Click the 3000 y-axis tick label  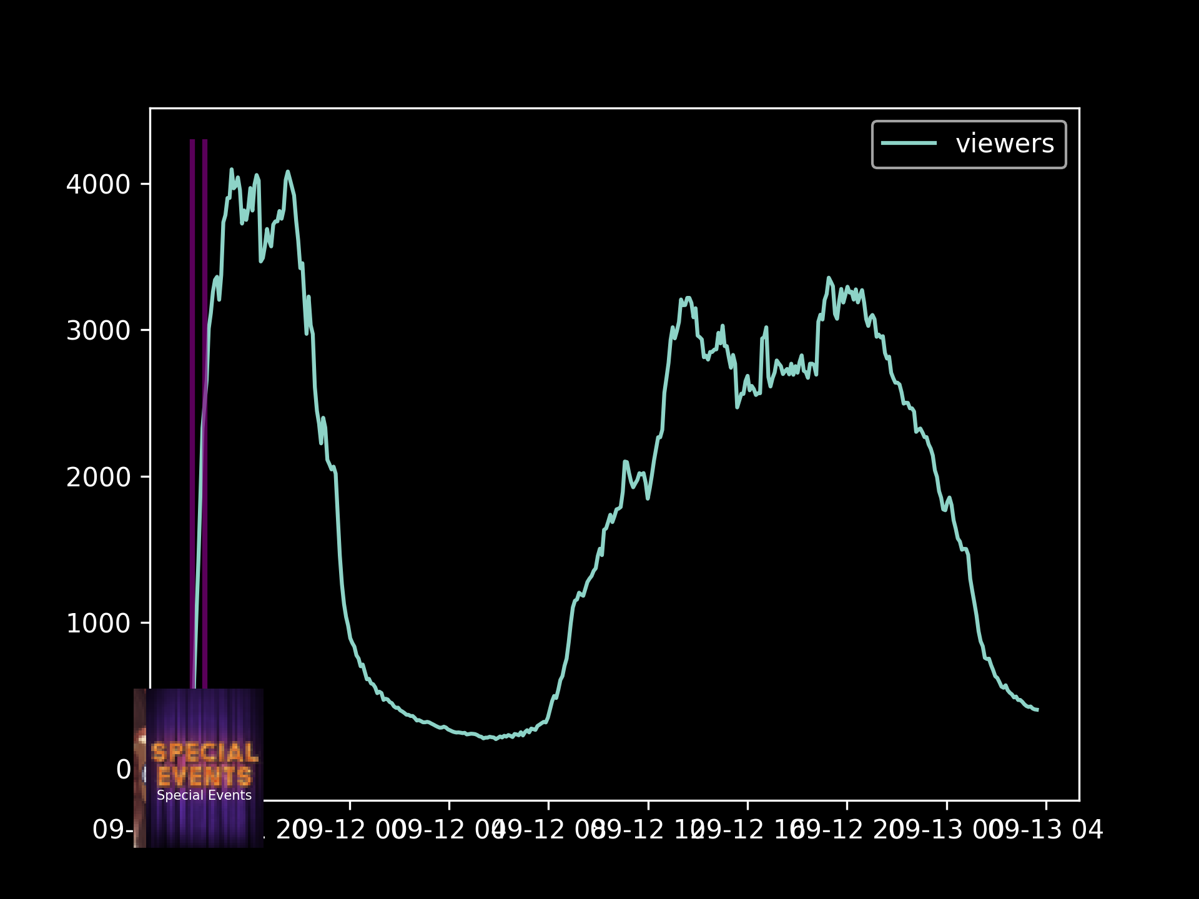[x=98, y=330]
